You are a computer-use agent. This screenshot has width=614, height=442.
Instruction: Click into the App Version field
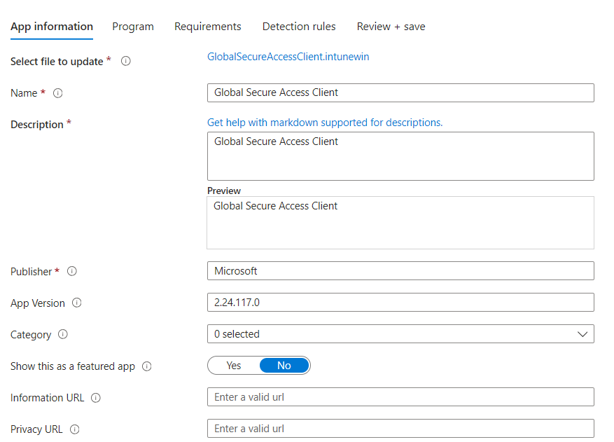point(400,303)
